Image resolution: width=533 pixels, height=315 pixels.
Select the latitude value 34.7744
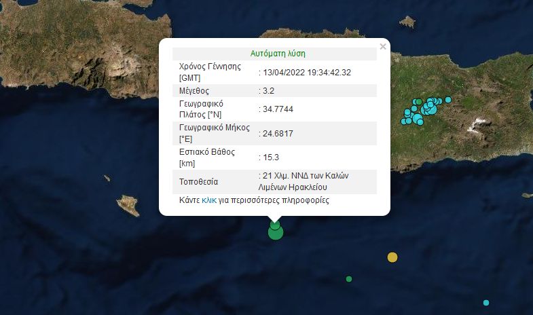click(x=278, y=109)
